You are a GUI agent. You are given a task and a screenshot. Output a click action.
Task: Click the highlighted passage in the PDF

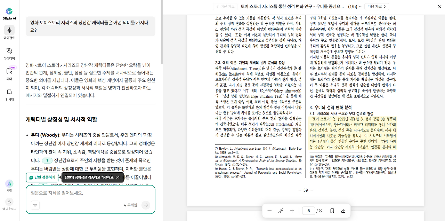353,133
